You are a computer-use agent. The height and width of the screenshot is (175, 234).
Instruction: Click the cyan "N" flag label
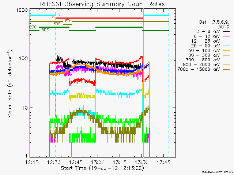point(59,15)
